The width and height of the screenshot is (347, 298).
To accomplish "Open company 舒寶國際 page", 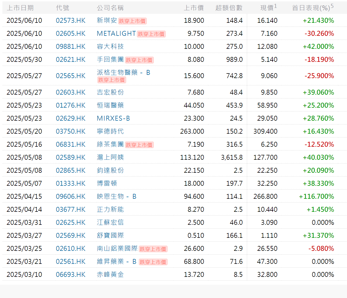I will click(110, 236).
